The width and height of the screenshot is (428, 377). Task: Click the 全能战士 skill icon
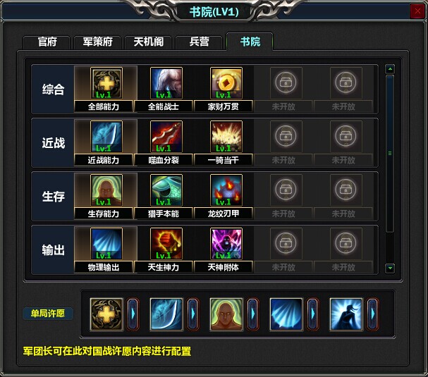[166, 83]
